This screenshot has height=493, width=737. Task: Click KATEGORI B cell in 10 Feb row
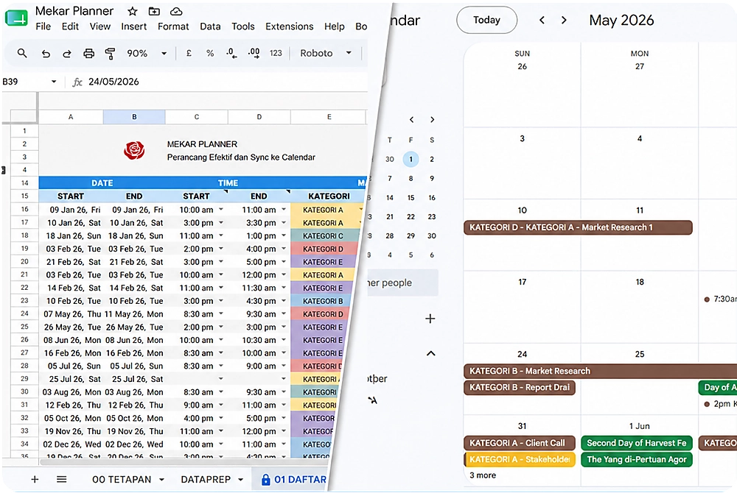point(321,301)
